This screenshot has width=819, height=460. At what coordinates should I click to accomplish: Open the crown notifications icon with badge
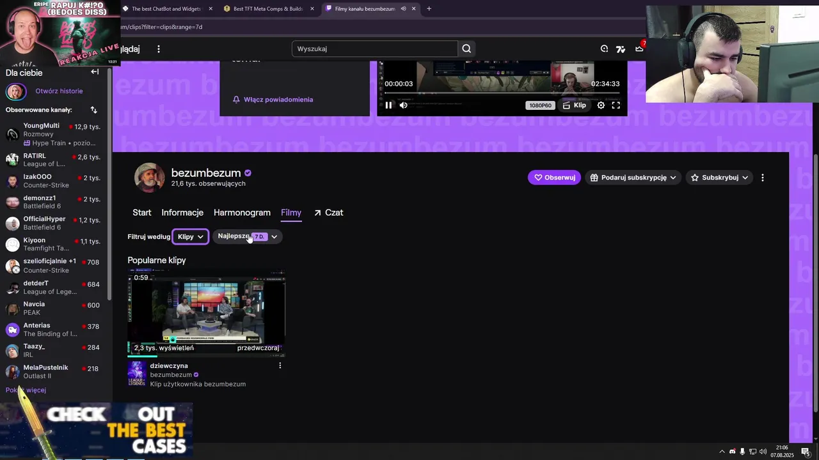(639, 48)
